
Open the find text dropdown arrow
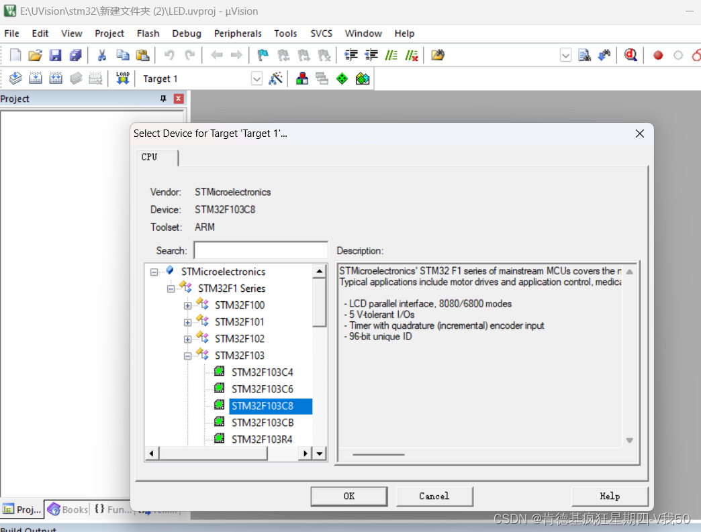pos(565,56)
